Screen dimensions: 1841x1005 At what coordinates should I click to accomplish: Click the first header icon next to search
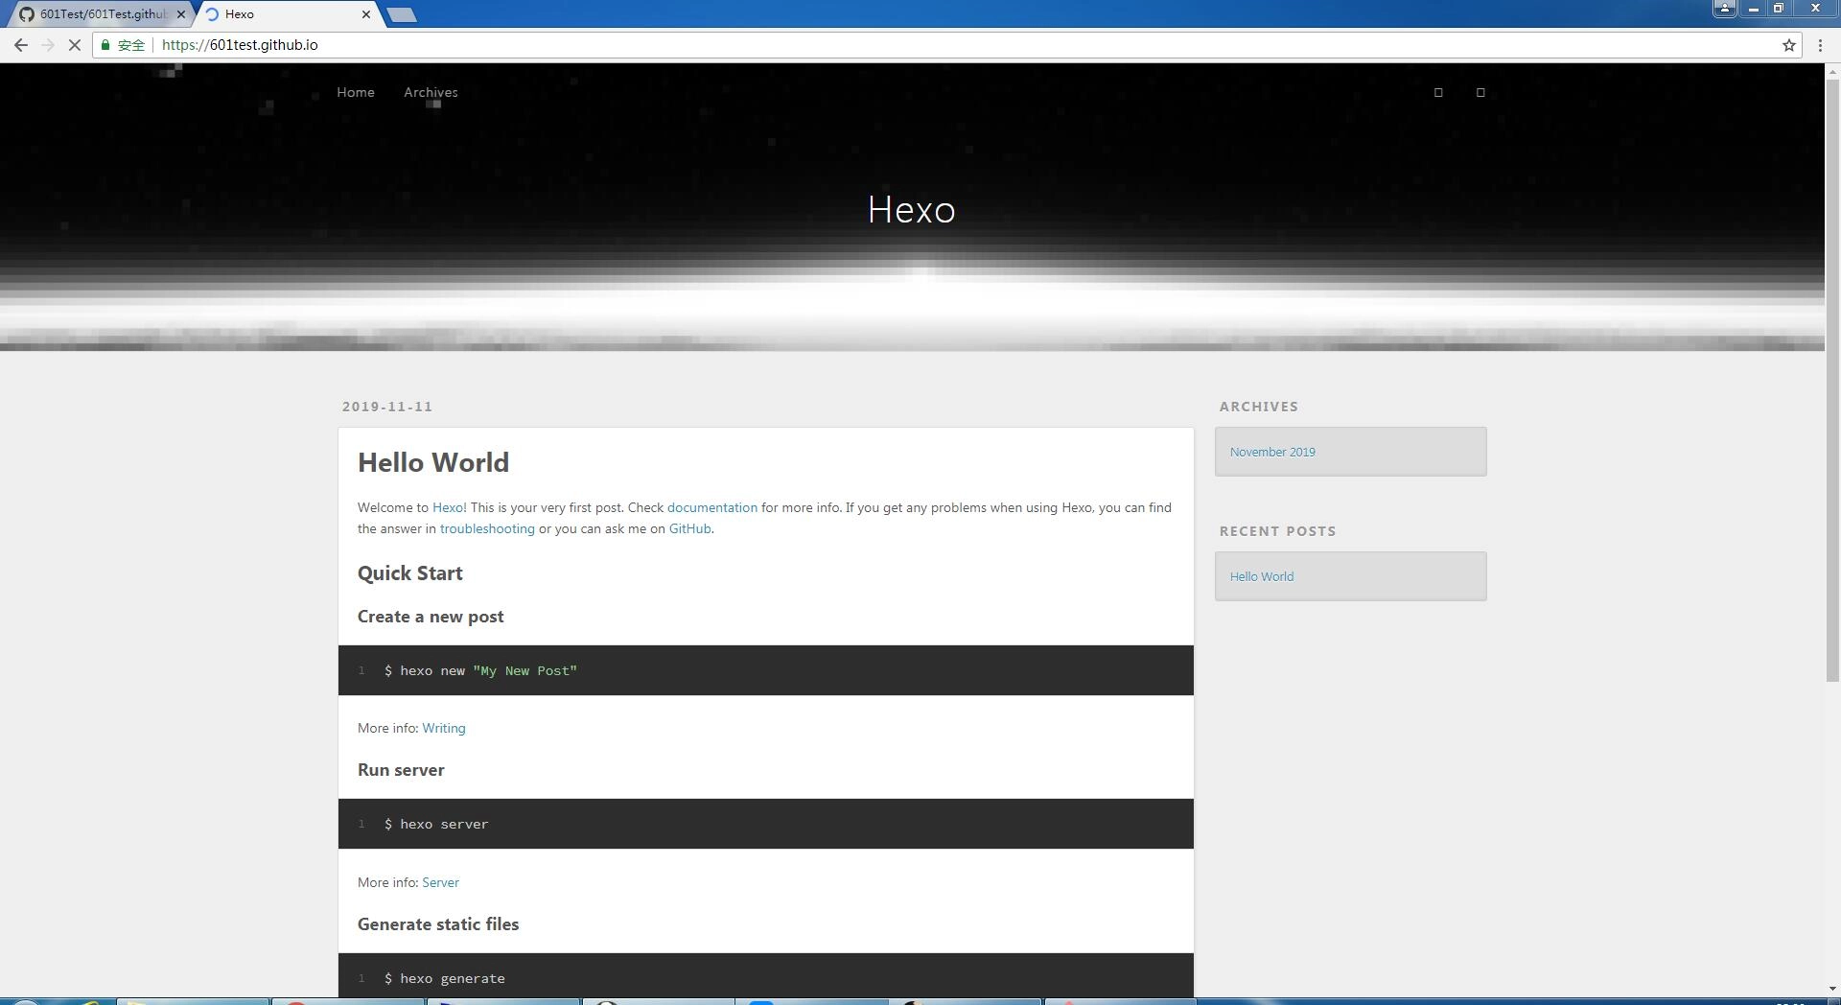coord(1438,92)
